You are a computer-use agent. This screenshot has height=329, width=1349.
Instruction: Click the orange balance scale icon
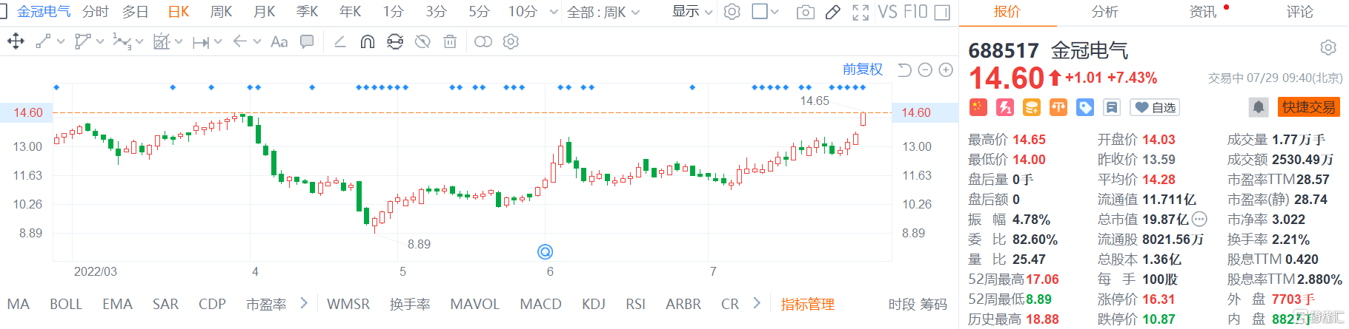tap(1058, 107)
